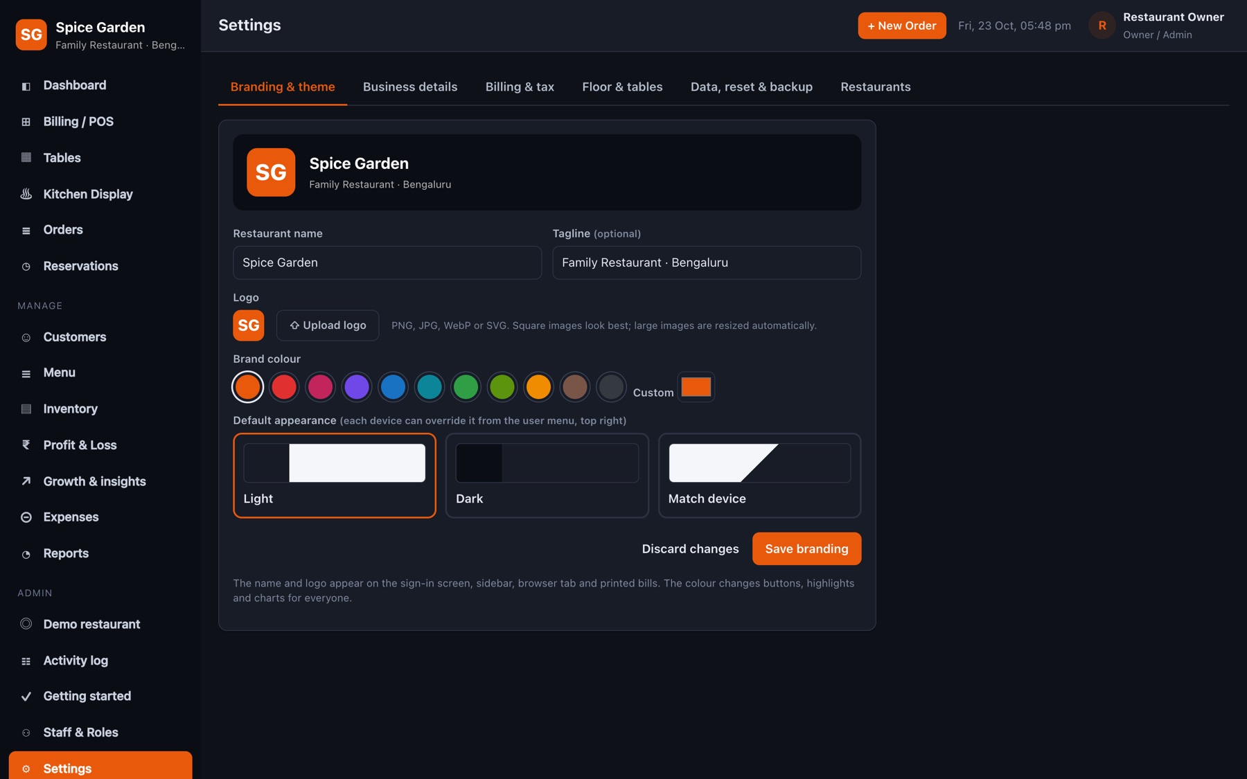This screenshot has height=779, width=1247.
Task: Click the Settings gear icon in sidebar
Action: tap(26, 769)
